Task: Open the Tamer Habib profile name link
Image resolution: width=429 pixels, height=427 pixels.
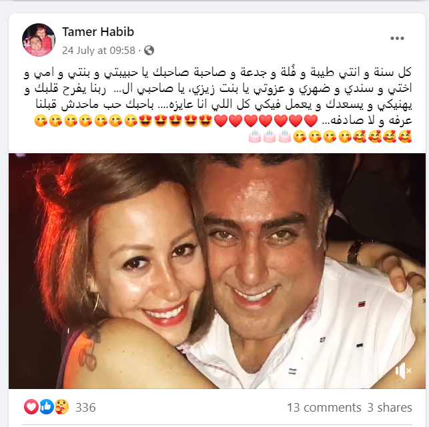Action: (x=98, y=32)
